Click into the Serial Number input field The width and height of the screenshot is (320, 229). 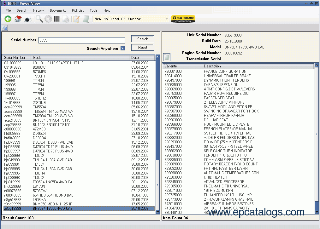[82, 40]
